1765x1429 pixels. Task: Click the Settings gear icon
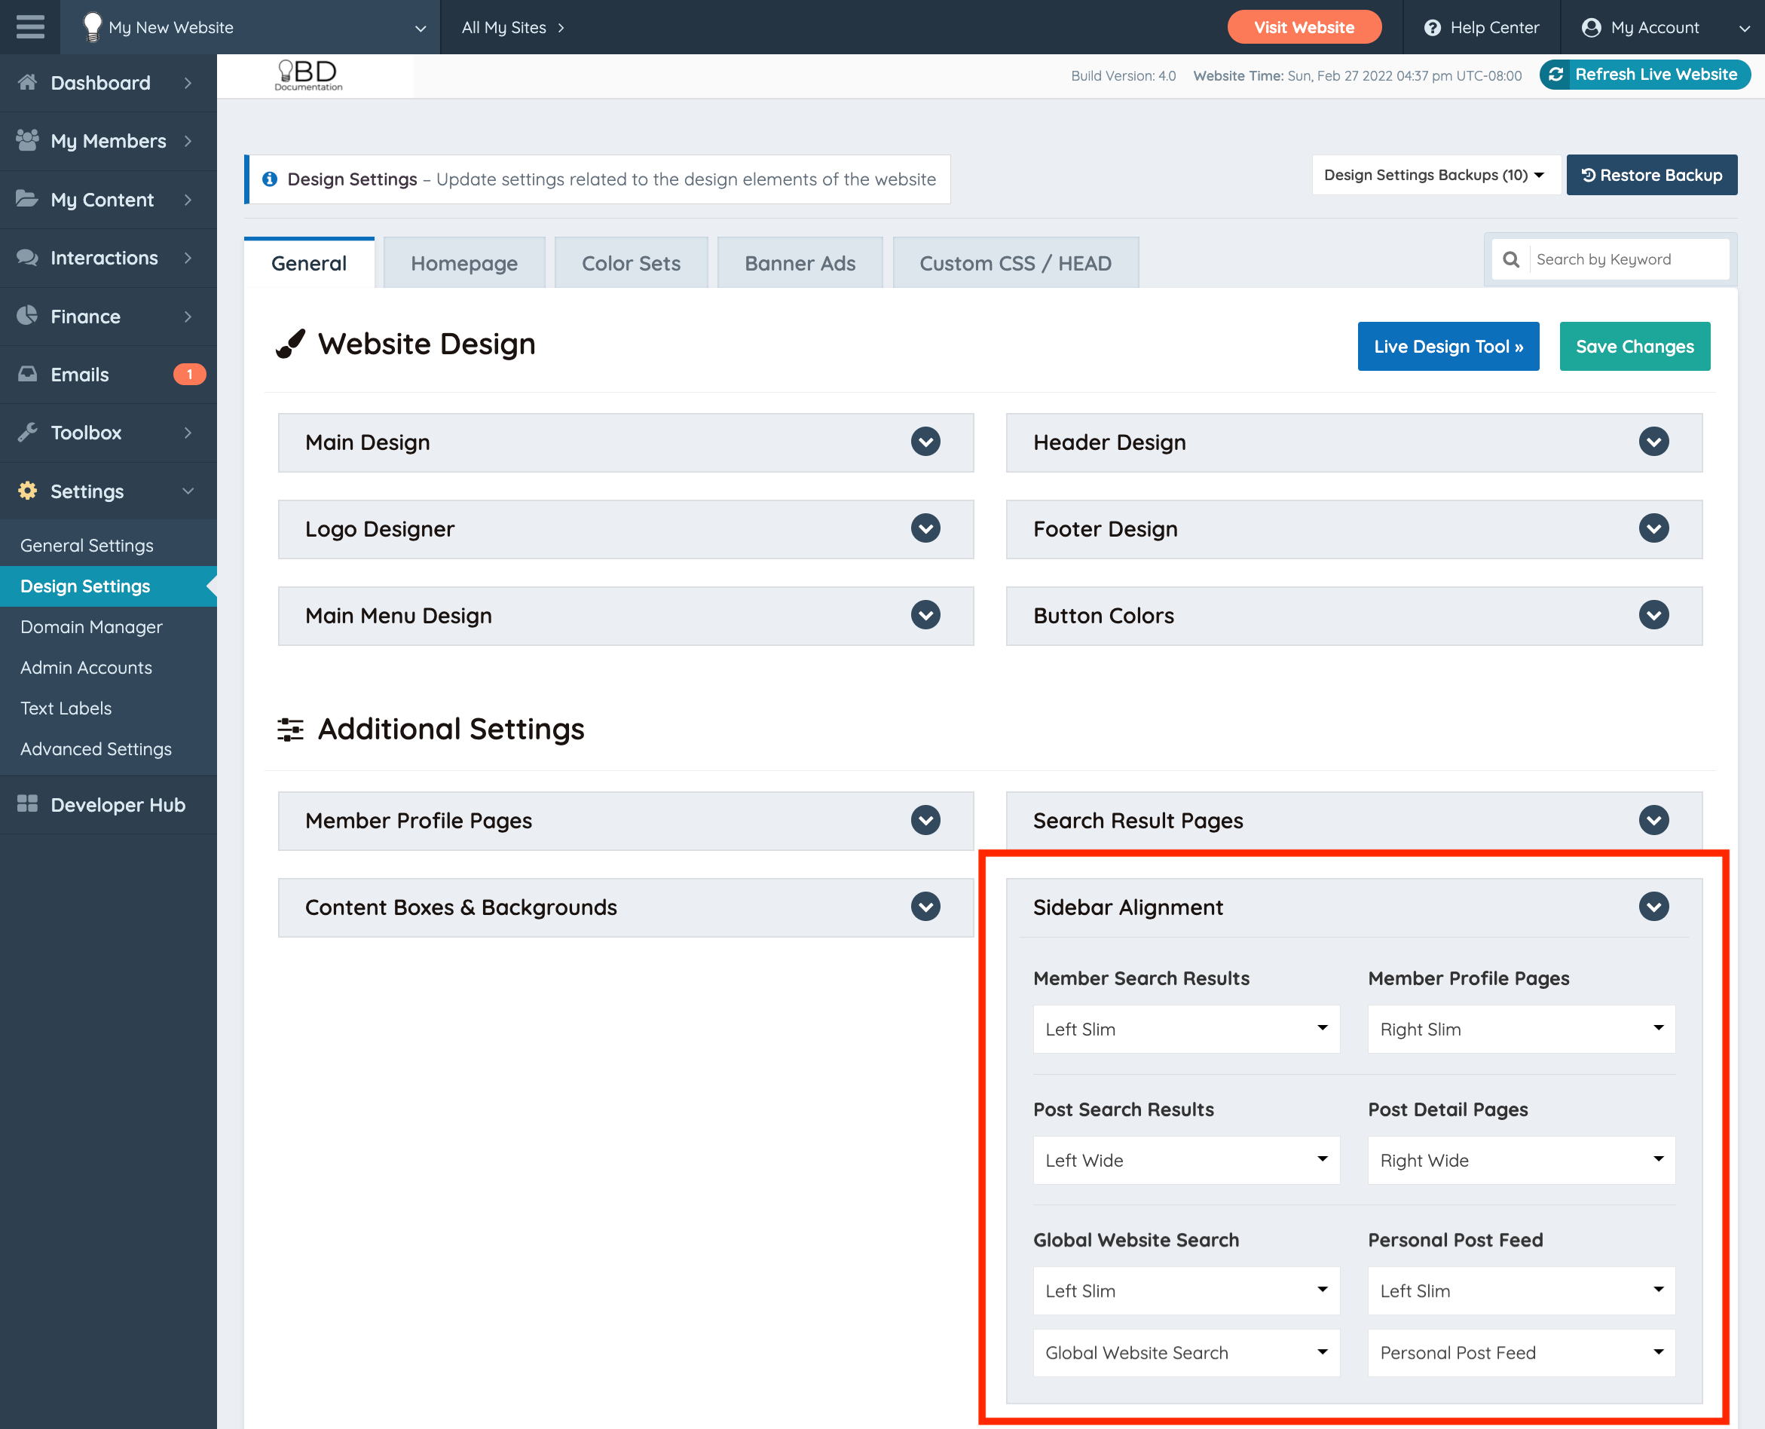(x=27, y=491)
